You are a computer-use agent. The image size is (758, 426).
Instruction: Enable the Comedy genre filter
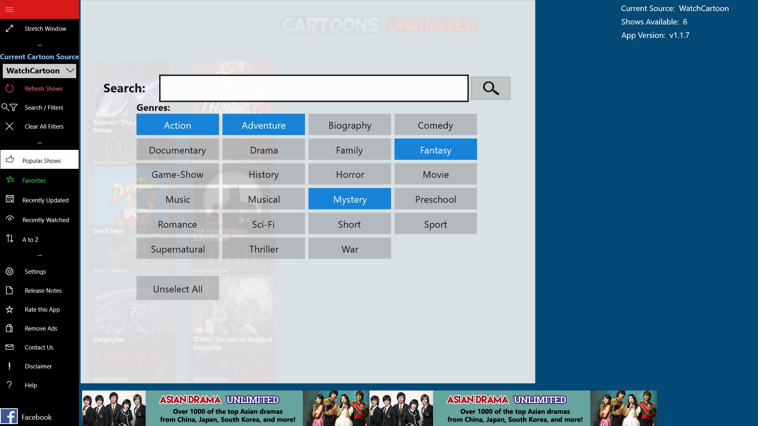[x=435, y=125]
